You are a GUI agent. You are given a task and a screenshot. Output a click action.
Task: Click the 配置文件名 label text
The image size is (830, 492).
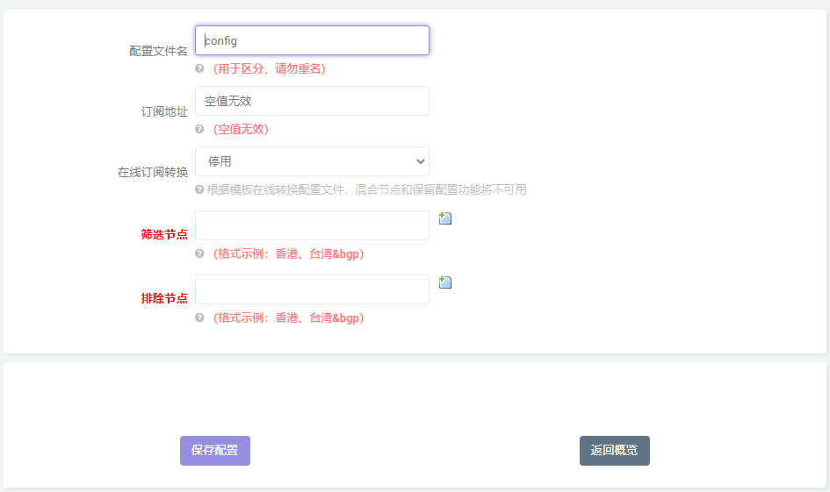(158, 51)
